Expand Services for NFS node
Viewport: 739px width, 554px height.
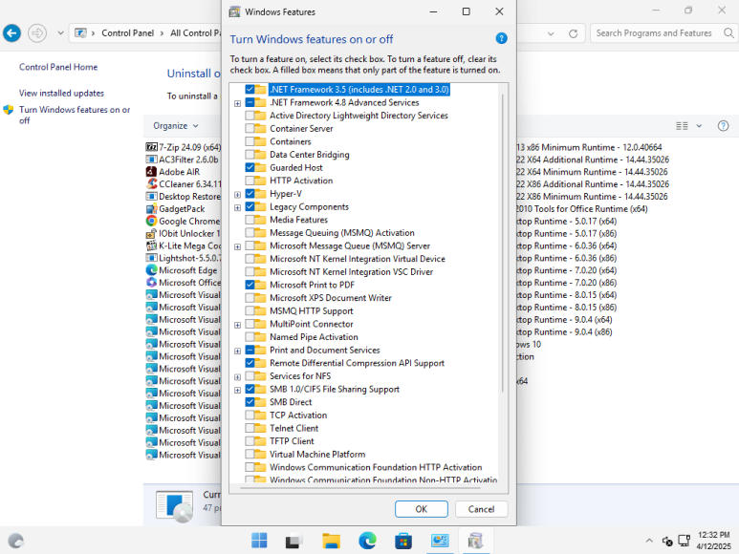coord(237,377)
